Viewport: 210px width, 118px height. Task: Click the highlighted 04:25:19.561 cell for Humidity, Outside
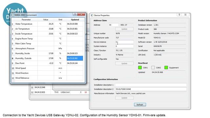click(x=75, y=58)
